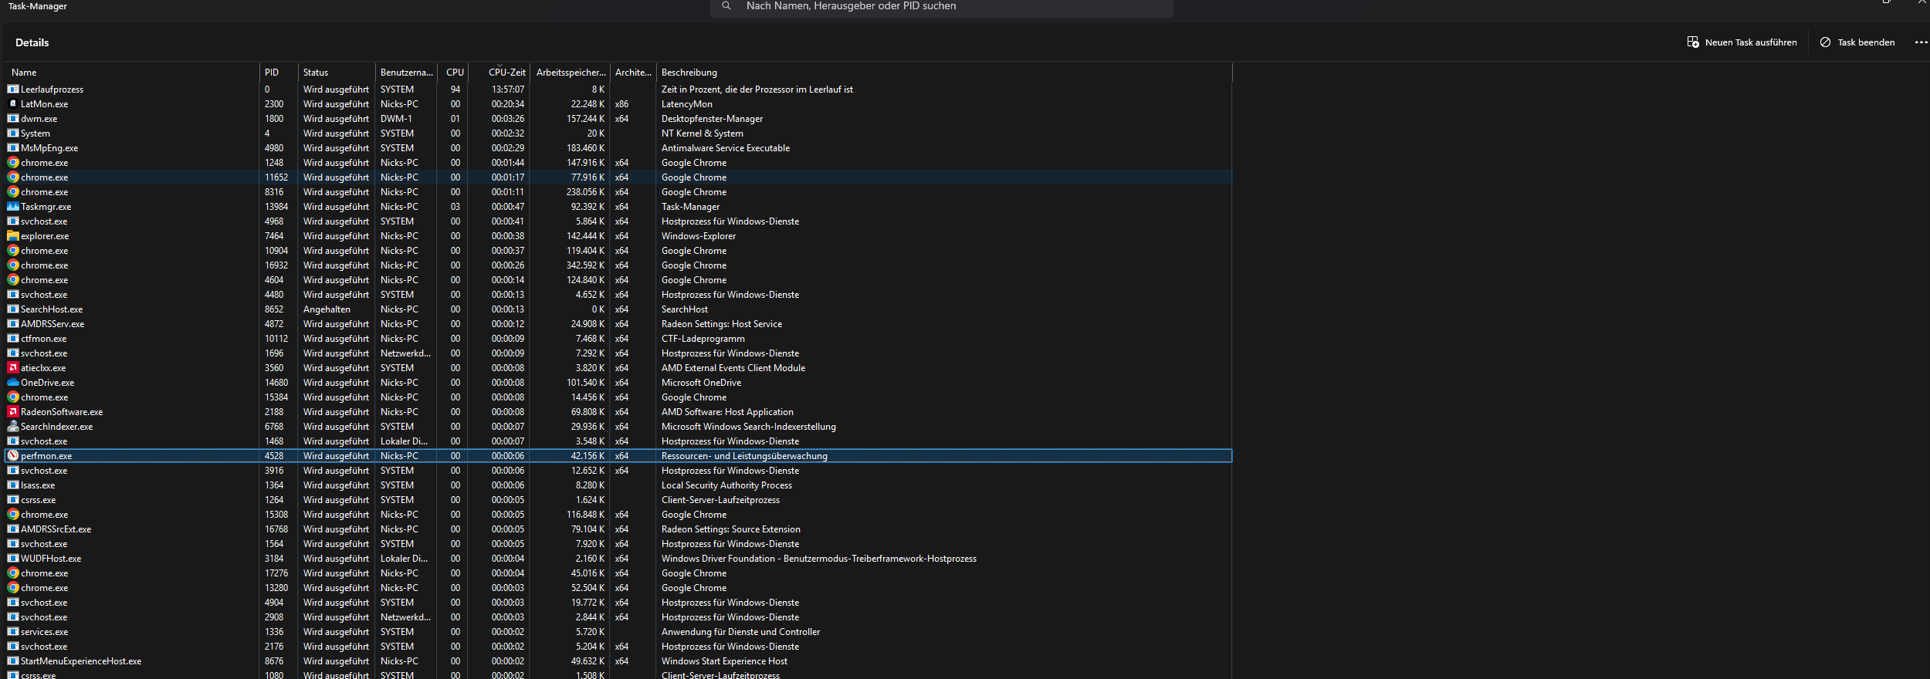The height and width of the screenshot is (679, 1930).
Task: Click the Task beenden button
Action: tap(1857, 42)
